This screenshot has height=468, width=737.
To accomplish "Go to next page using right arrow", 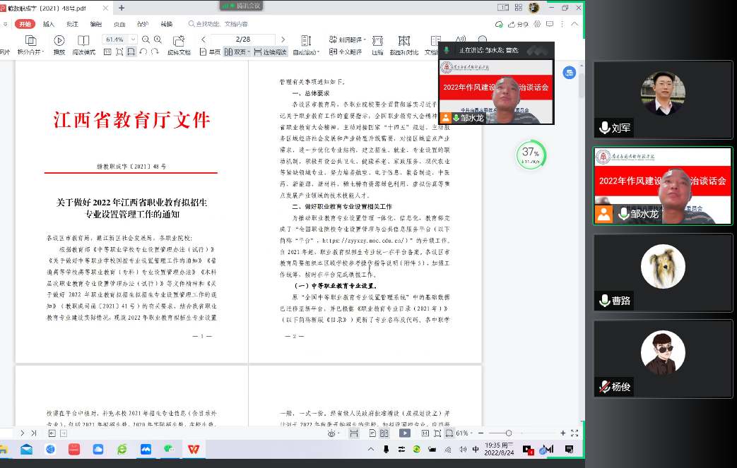I will 283,40.
